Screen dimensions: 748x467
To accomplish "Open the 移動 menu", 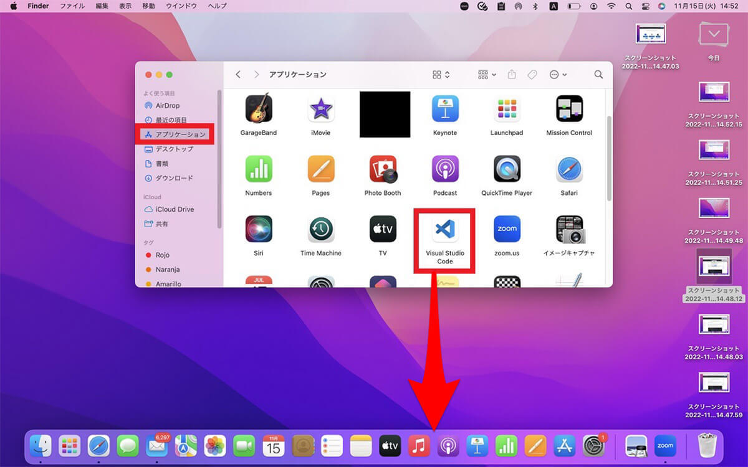I will (x=148, y=6).
